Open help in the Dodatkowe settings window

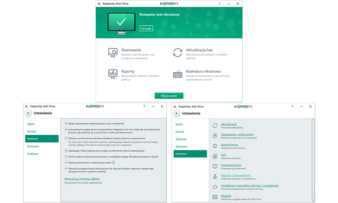coord(292,107)
